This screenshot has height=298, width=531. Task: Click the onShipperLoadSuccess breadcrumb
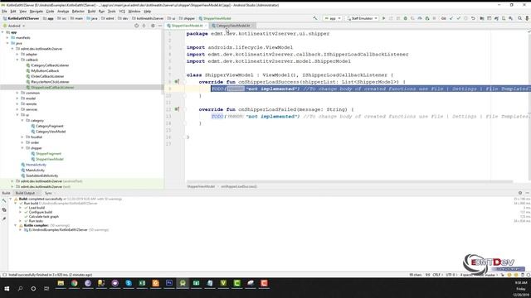(x=239, y=186)
